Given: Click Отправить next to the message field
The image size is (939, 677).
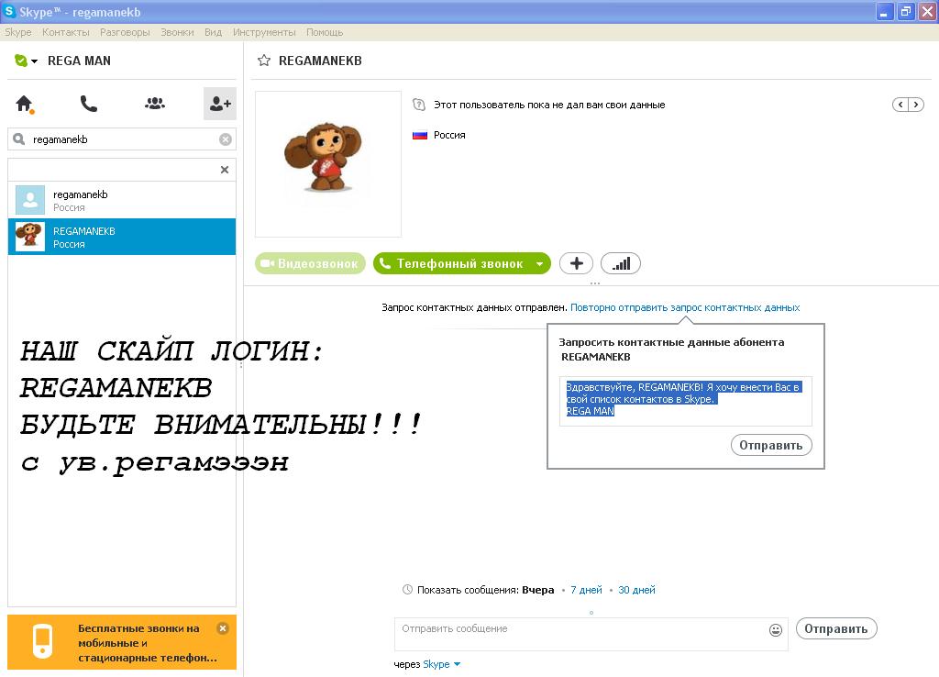Looking at the screenshot, I should 836,629.
